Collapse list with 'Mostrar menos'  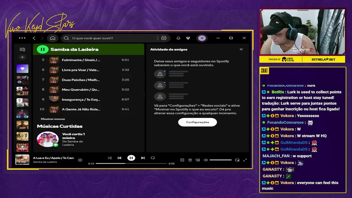click(53, 119)
